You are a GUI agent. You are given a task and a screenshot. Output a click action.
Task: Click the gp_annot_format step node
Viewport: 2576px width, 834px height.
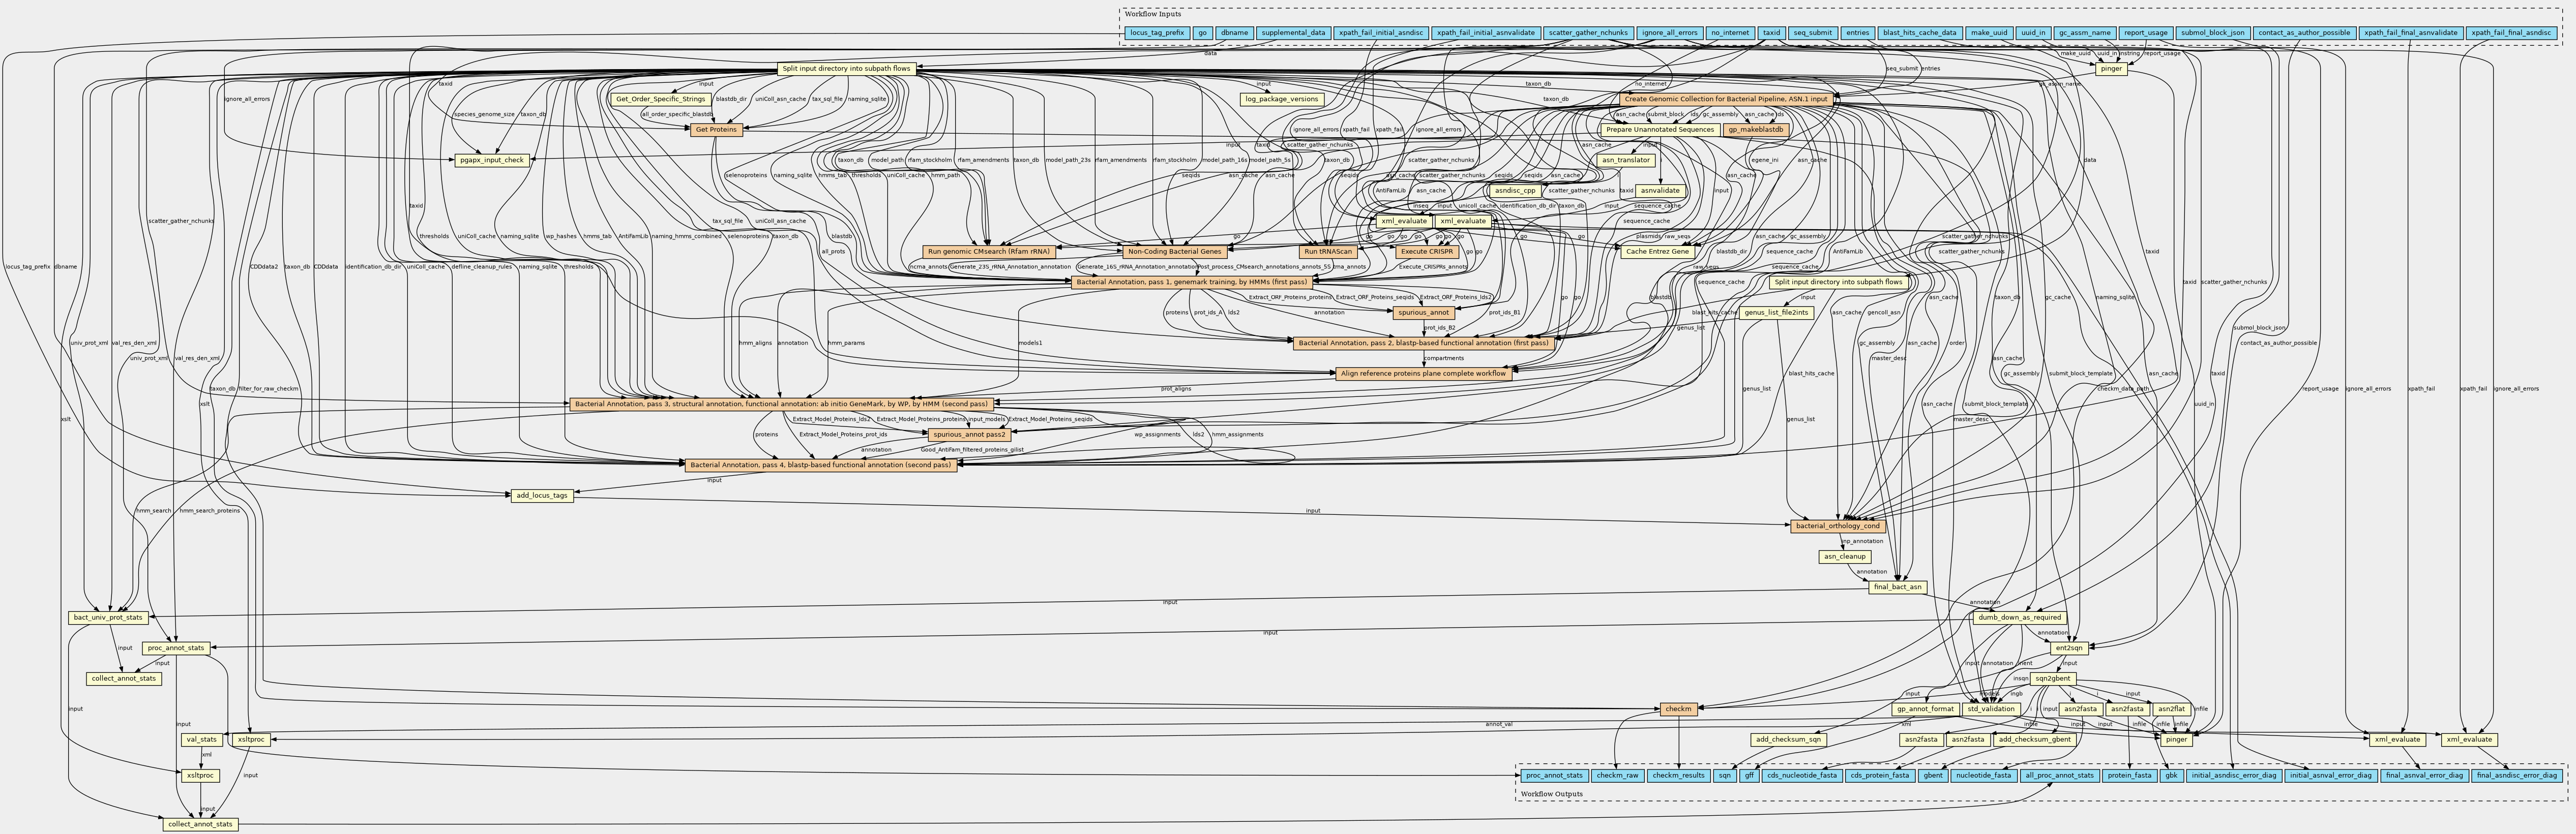(x=1925, y=709)
